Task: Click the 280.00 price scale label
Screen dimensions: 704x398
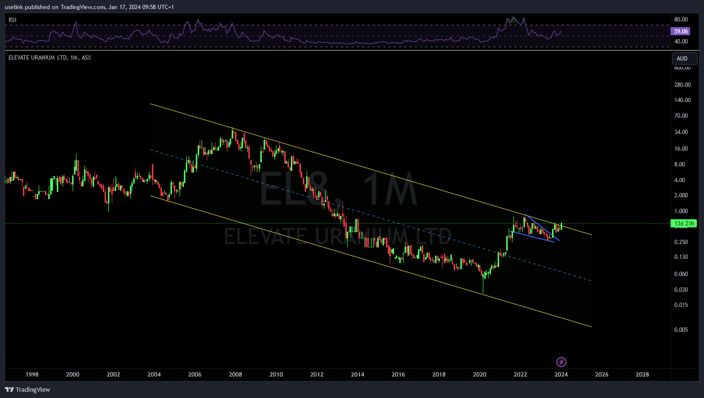Action: [682, 85]
